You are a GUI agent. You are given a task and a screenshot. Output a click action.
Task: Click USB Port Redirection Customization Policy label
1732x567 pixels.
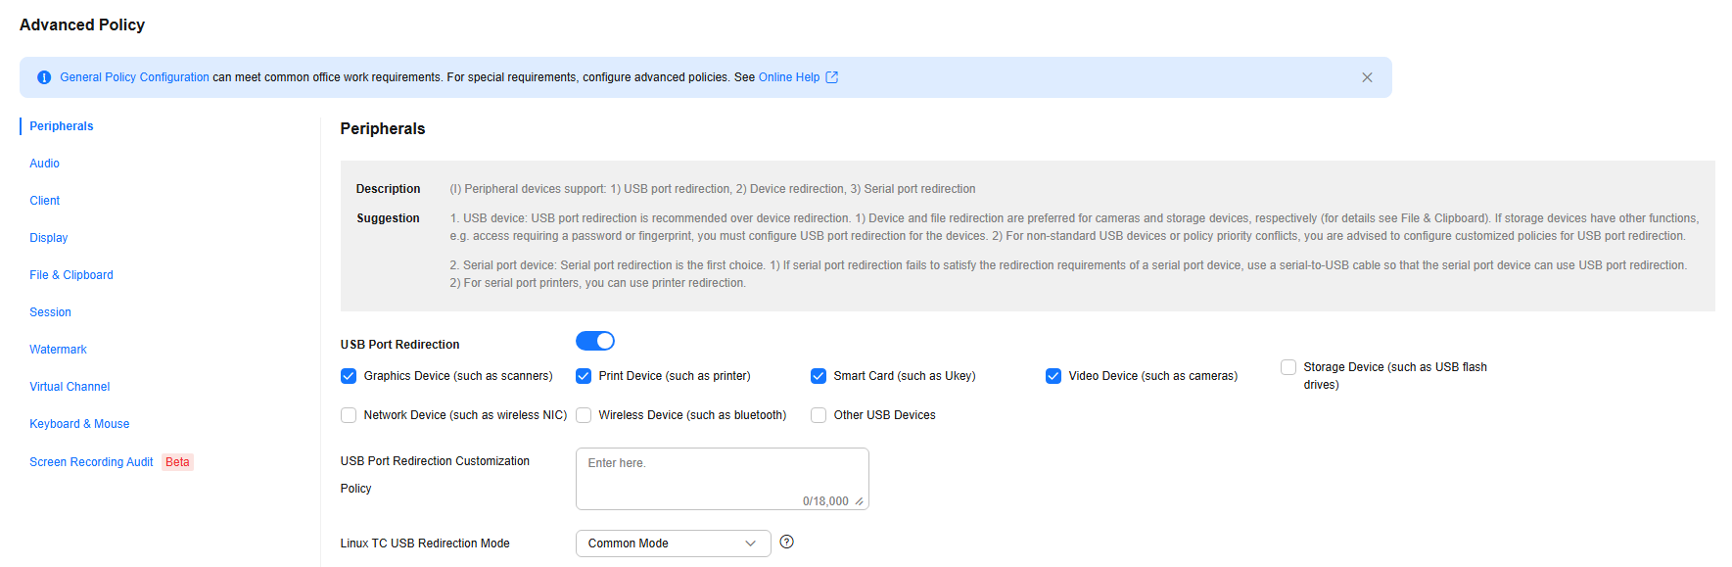click(435, 475)
